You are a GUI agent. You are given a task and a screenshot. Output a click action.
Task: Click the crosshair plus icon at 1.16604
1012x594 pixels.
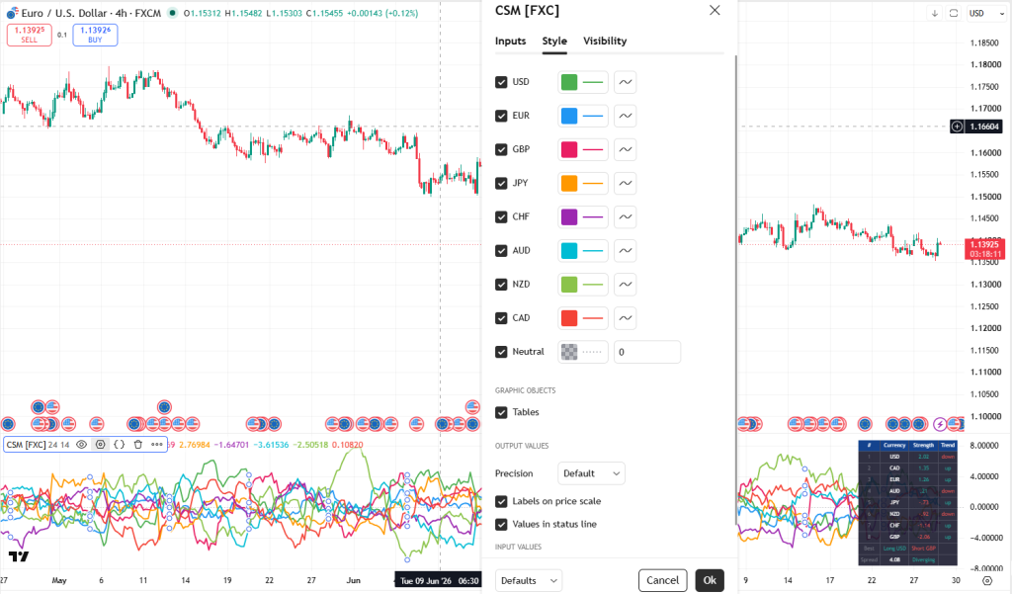coord(957,127)
